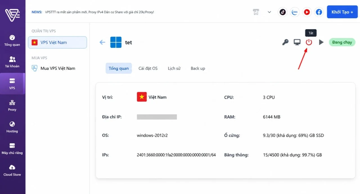Click the masked IP address value
Viewport: 360px width, 194px height.
tap(157, 117)
